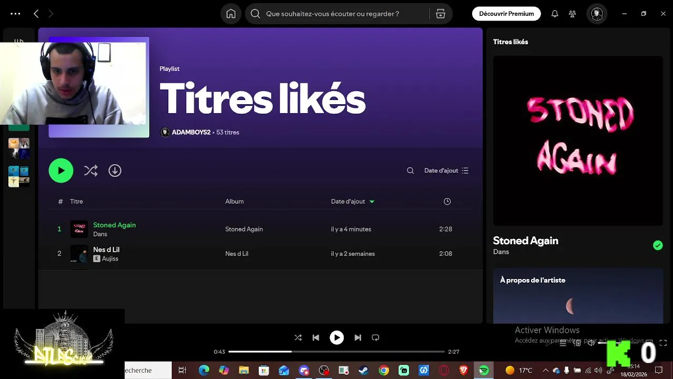Click the 2:28 duration of Stoned Again
The width and height of the screenshot is (673, 379).
pos(445,229)
